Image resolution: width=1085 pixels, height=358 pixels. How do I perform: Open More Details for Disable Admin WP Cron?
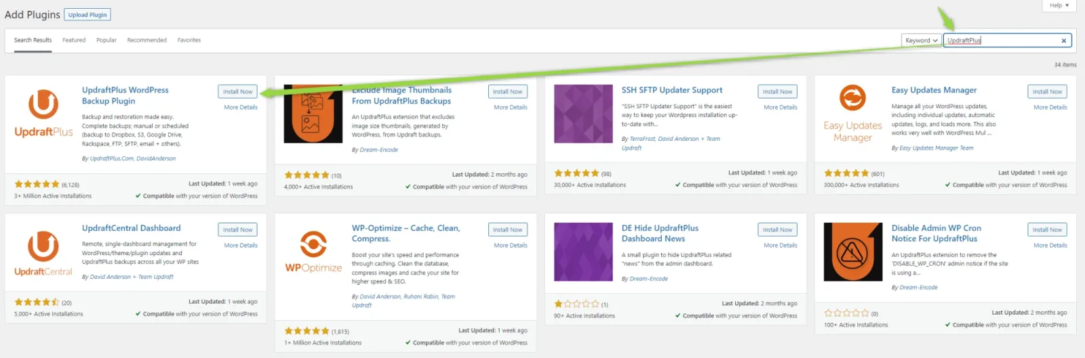pyautogui.click(x=1050, y=245)
